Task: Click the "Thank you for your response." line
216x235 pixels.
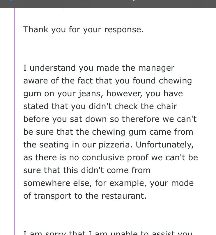Action: pos(83,30)
